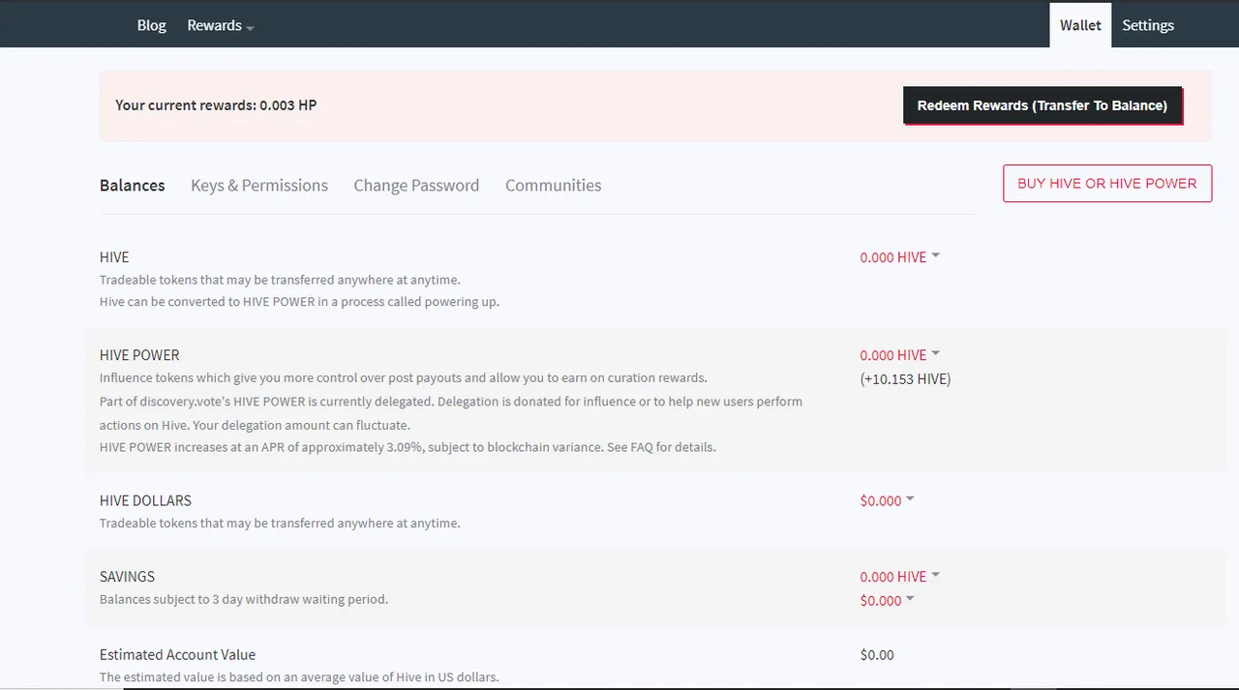Click Redeem Rewards (Transfer To Balance) button
The image size is (1239, 690).
coord(1043,105)
